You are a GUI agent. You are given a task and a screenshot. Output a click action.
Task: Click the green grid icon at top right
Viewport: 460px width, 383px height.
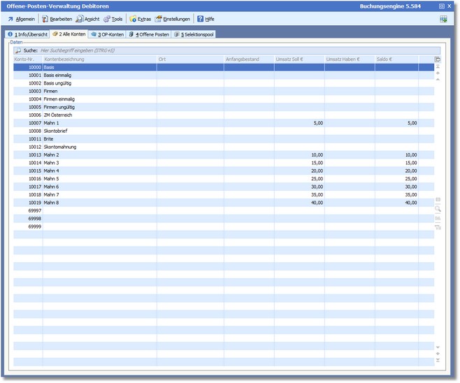click(444, 19)
